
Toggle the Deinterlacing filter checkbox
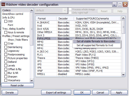click(6, 47)
